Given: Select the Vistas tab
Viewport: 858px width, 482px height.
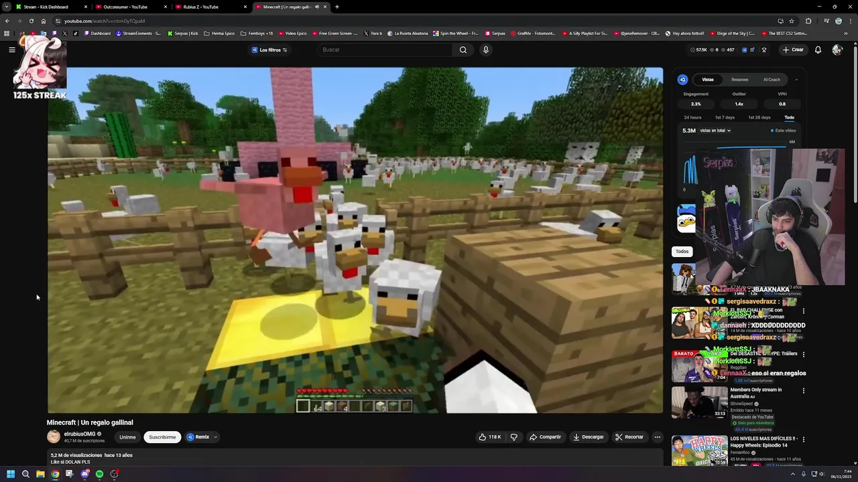Looking at the screenshot, I should [708, 80].
